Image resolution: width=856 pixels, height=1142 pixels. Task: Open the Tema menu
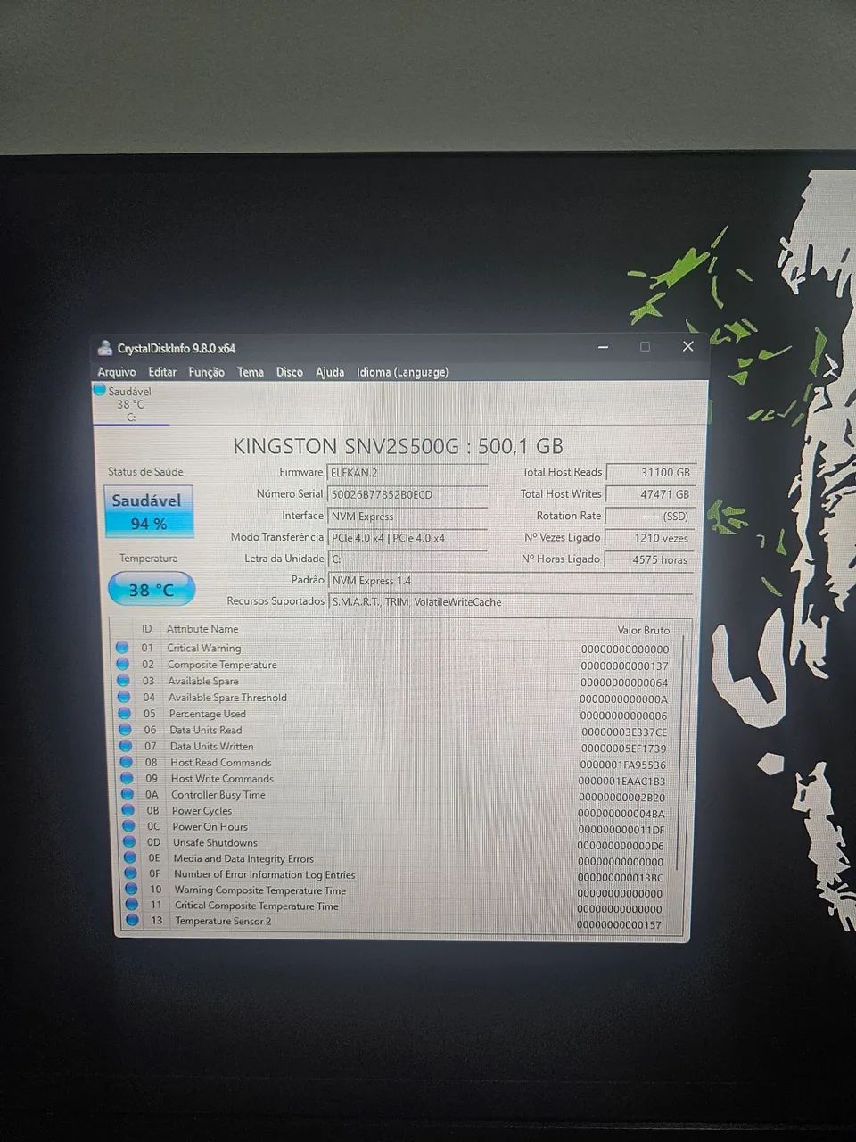click(251, 372)
